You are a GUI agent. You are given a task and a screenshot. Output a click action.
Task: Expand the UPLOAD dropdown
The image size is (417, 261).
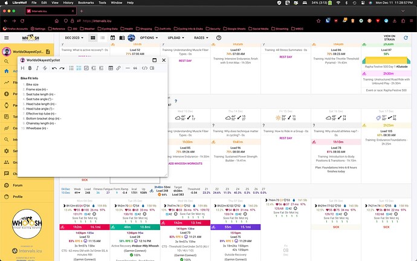point(176,38)
